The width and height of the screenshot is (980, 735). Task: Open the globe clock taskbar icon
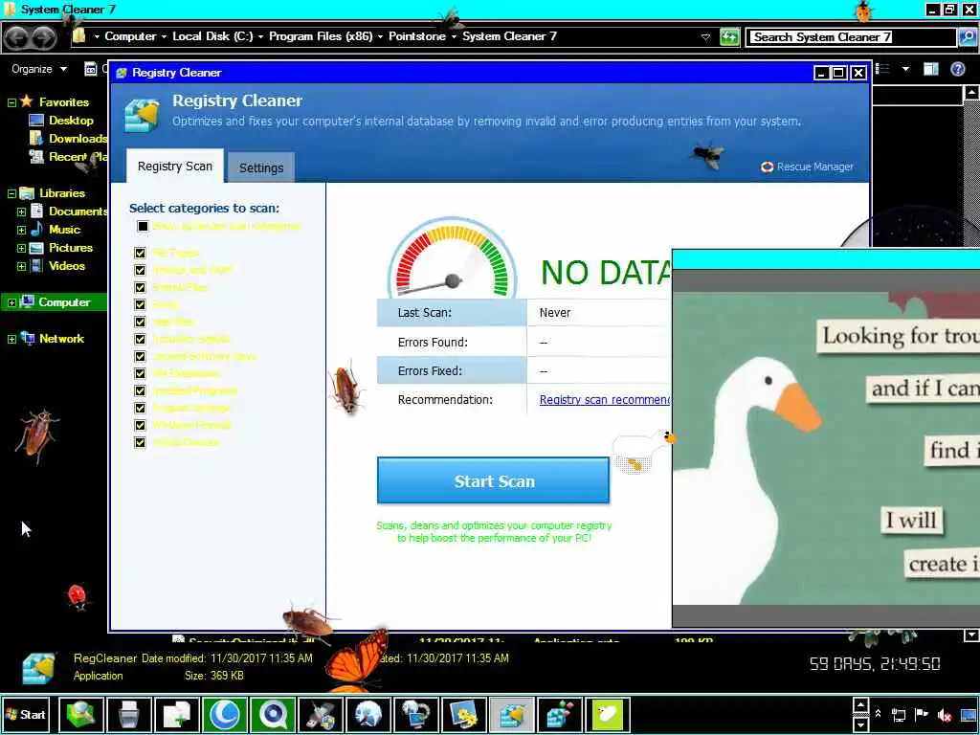click(x=368, y=714)
